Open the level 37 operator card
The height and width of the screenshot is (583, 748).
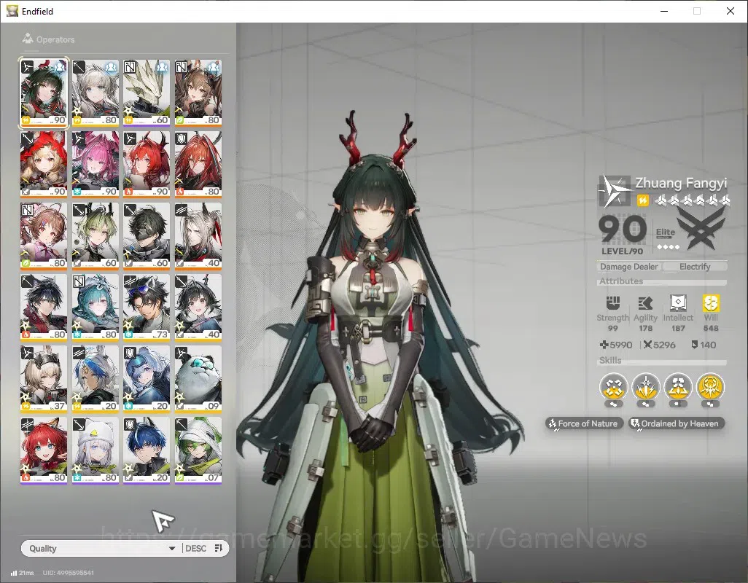click(44, 379)
